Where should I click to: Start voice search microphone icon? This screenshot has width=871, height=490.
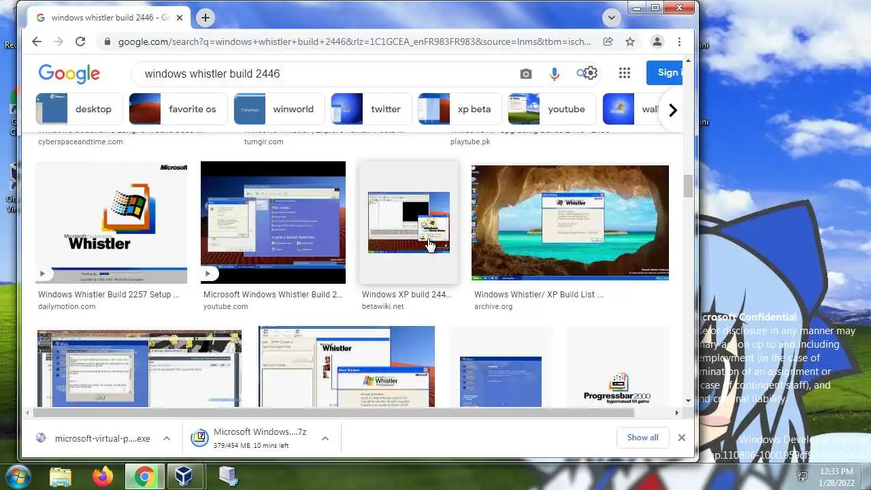555,73
